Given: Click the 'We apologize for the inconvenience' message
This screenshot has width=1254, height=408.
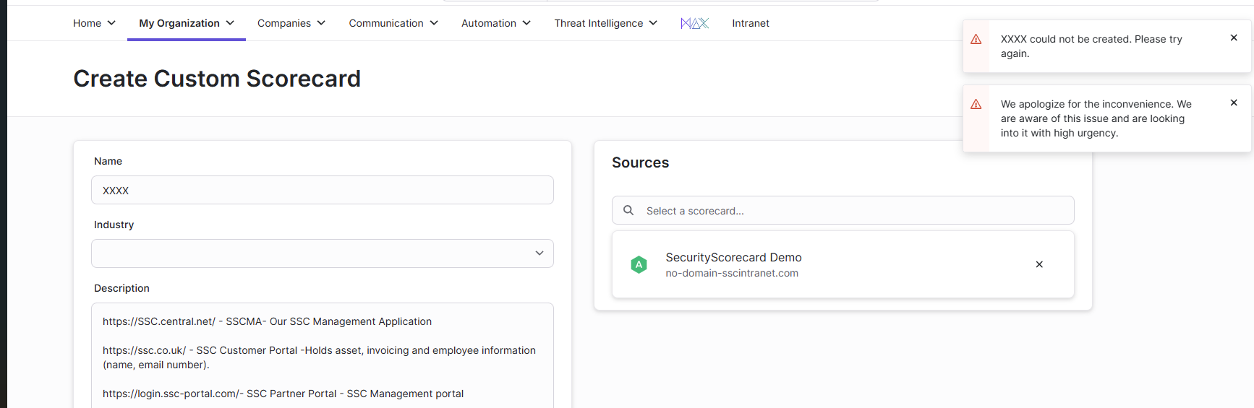Looking at the screenshot, I should coord(1096,118).
